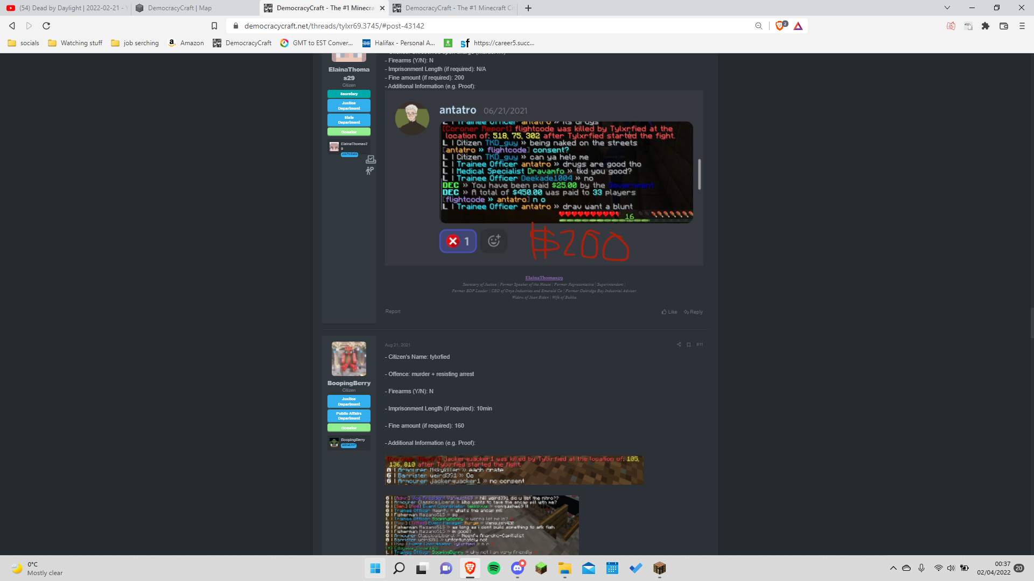Viewport: 1034px width, 581px height.
Task: Open Mail app from the taskbar
Action: coord(589,568)
